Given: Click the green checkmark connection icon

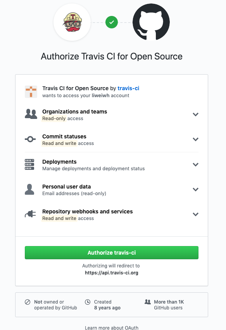Looking at the screenshot, I should pos(112,22).
